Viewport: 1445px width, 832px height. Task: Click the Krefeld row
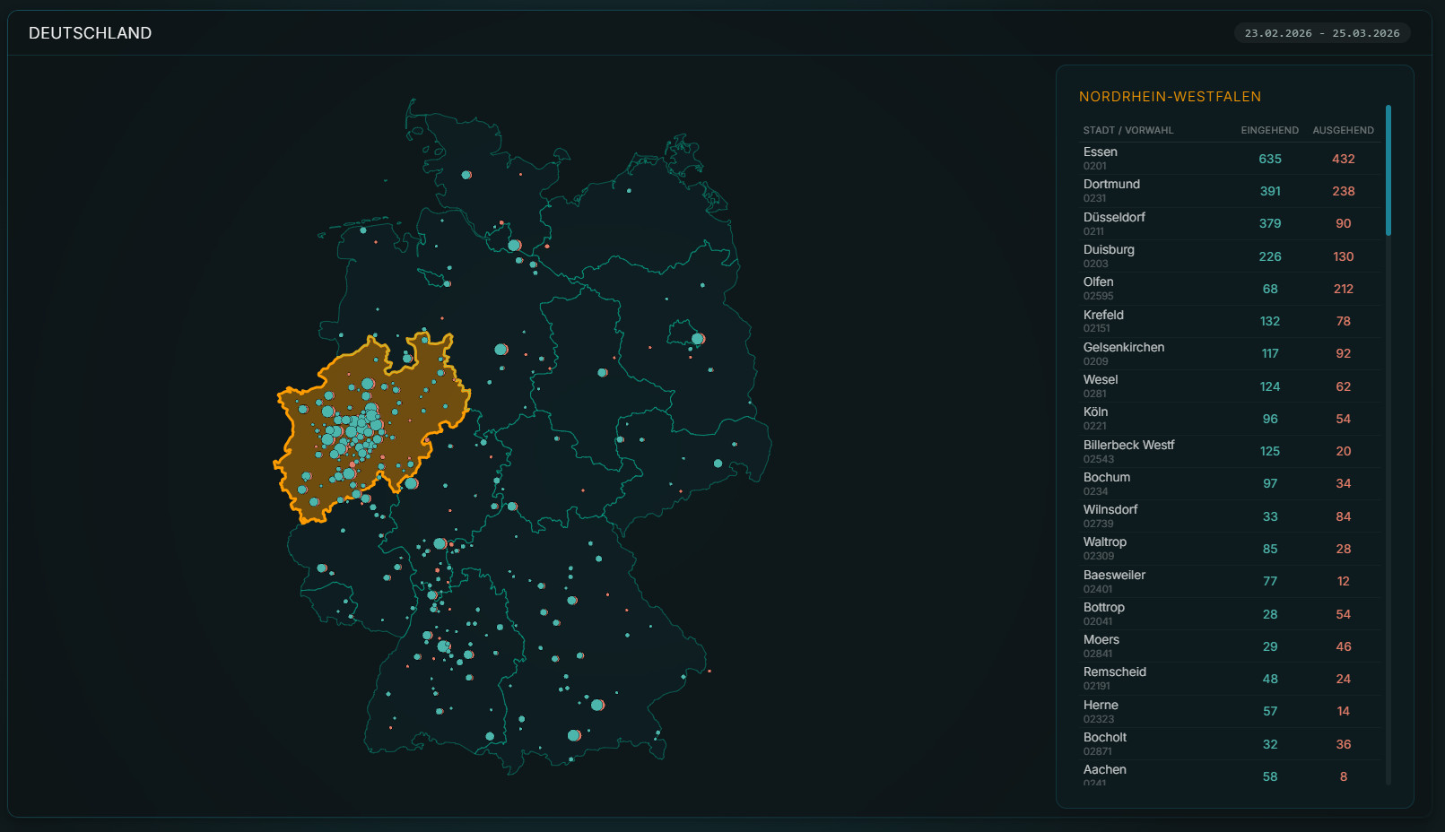click(1229, 321)
